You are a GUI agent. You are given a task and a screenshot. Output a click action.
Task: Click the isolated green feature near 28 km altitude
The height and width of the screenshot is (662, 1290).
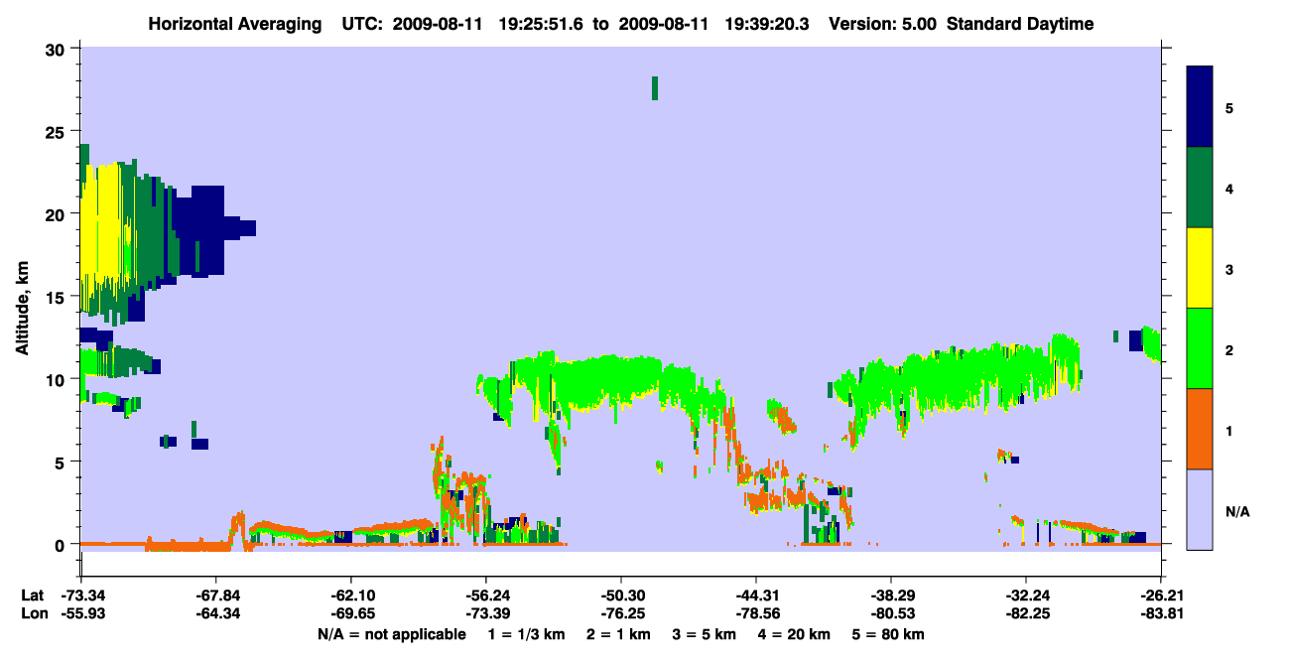[x=655, y=87]
